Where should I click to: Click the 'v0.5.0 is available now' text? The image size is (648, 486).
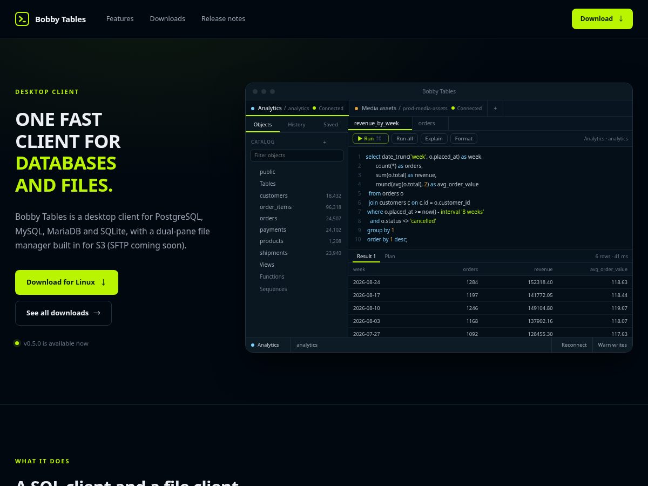tap(56, 343)
